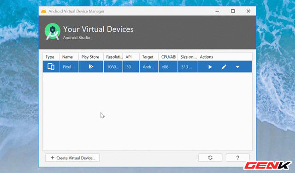Edit the Pixel AVD with pencil icon
This screenshot has height=173, width=295.
224,67
